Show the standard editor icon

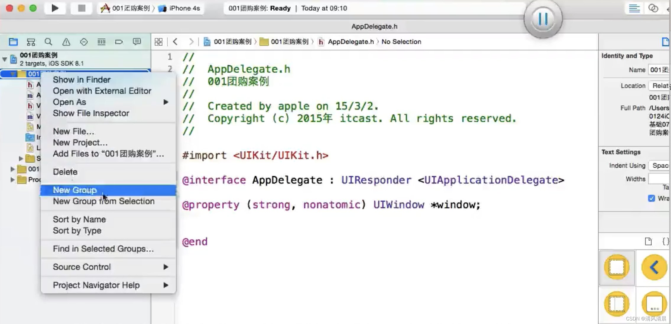click(634, 8)
